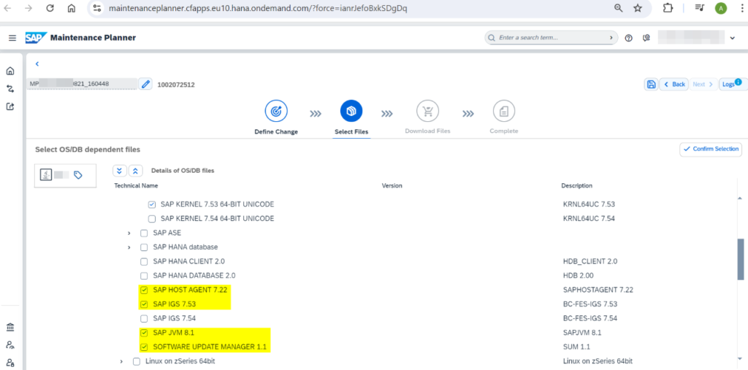
Task: Select the SAPHOSTAGENT 7.22 description
Action: pos(598,290)
